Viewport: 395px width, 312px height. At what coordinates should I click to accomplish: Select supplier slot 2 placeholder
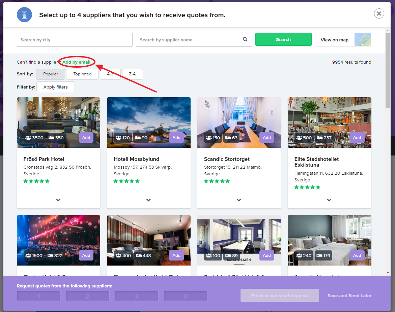pyautogui.click(x=88, y=296)
